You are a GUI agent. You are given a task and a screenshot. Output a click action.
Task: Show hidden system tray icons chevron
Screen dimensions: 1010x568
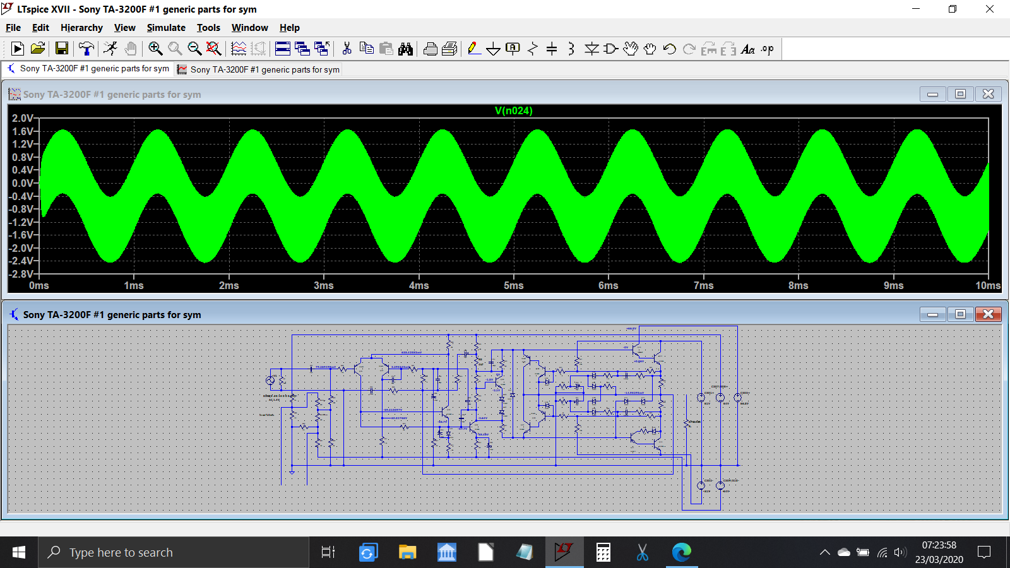[x=824, y=552]
